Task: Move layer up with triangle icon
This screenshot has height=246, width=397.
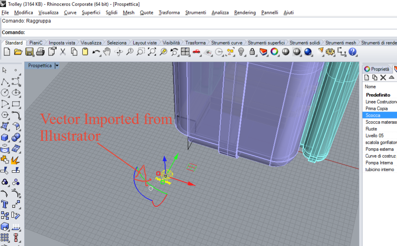Action: click(391, 77)
